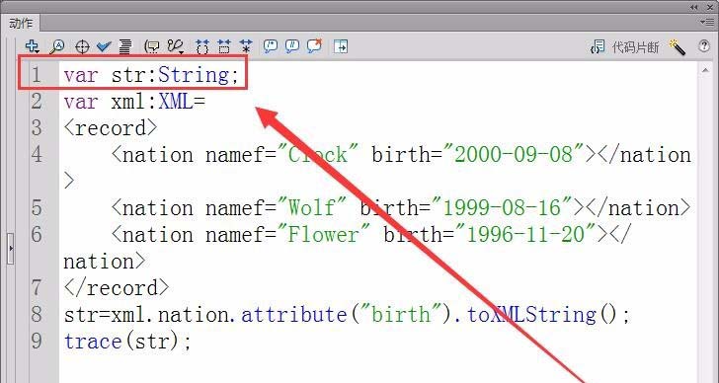Select the 动作 panel tab
719x383 pixels.
[21, 23]
